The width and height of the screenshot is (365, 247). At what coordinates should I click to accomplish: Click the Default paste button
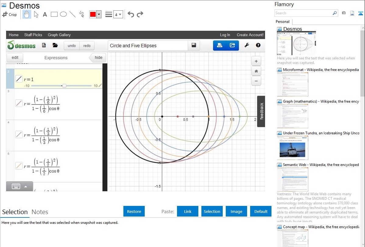tap(261, 211)
